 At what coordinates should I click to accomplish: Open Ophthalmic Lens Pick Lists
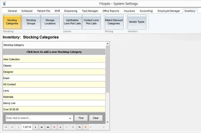coord(72,22)
